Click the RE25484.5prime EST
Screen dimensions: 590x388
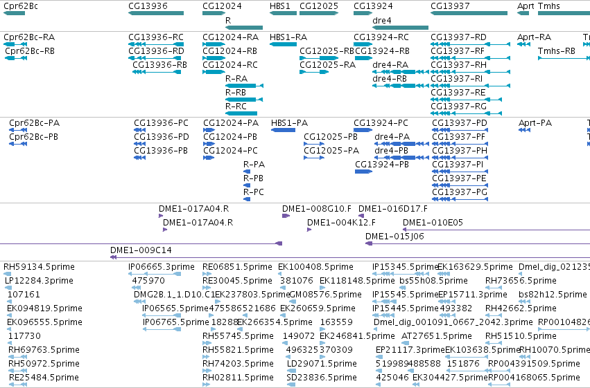(44, 378)
